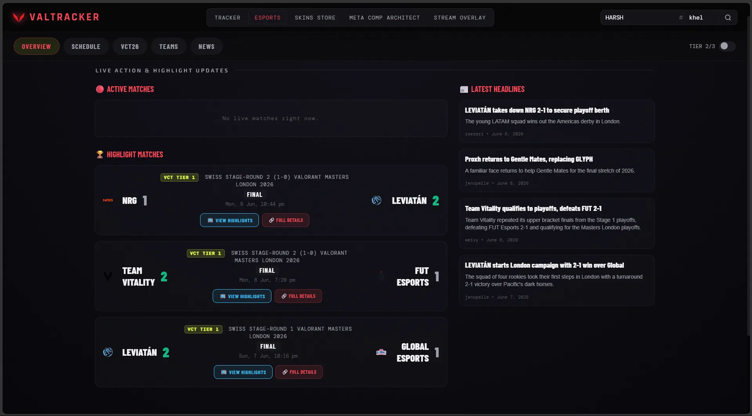Go to Skins Store

315,18
